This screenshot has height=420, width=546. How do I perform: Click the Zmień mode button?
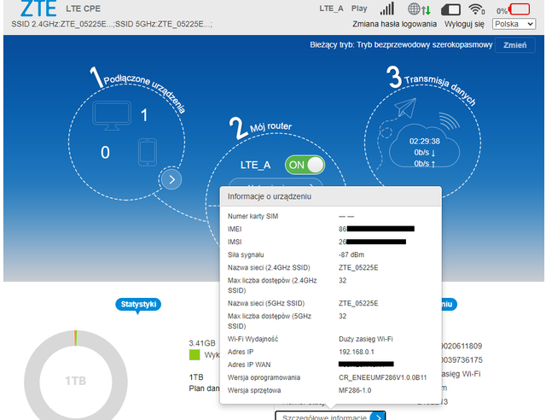click(515, 45)
